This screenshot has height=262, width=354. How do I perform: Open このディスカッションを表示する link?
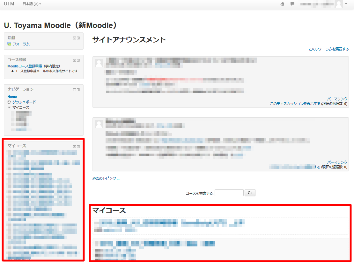pos(295,104)
